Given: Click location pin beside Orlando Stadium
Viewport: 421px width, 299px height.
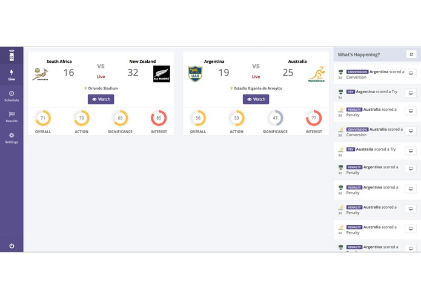Looking at the screenshot, I should pos(85,88).
